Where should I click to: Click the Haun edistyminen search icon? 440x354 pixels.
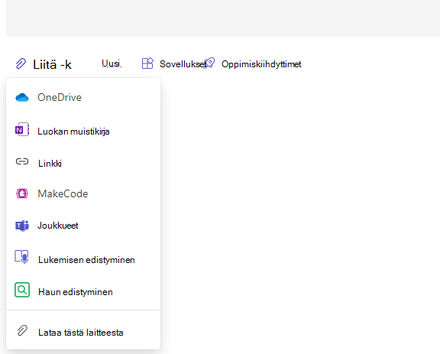[22, 290]
